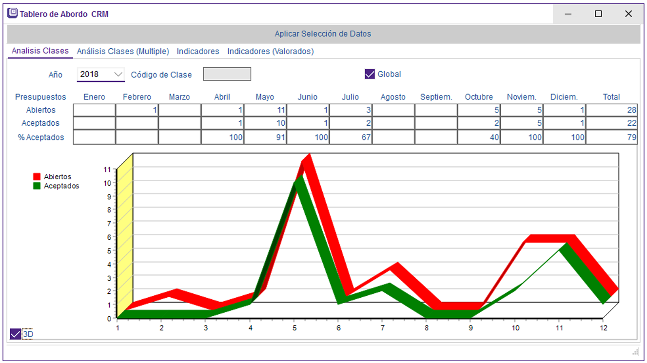Viewport: 647px width, 363px height.
Task: Click the Código de Clase input field
Action: 227,74
